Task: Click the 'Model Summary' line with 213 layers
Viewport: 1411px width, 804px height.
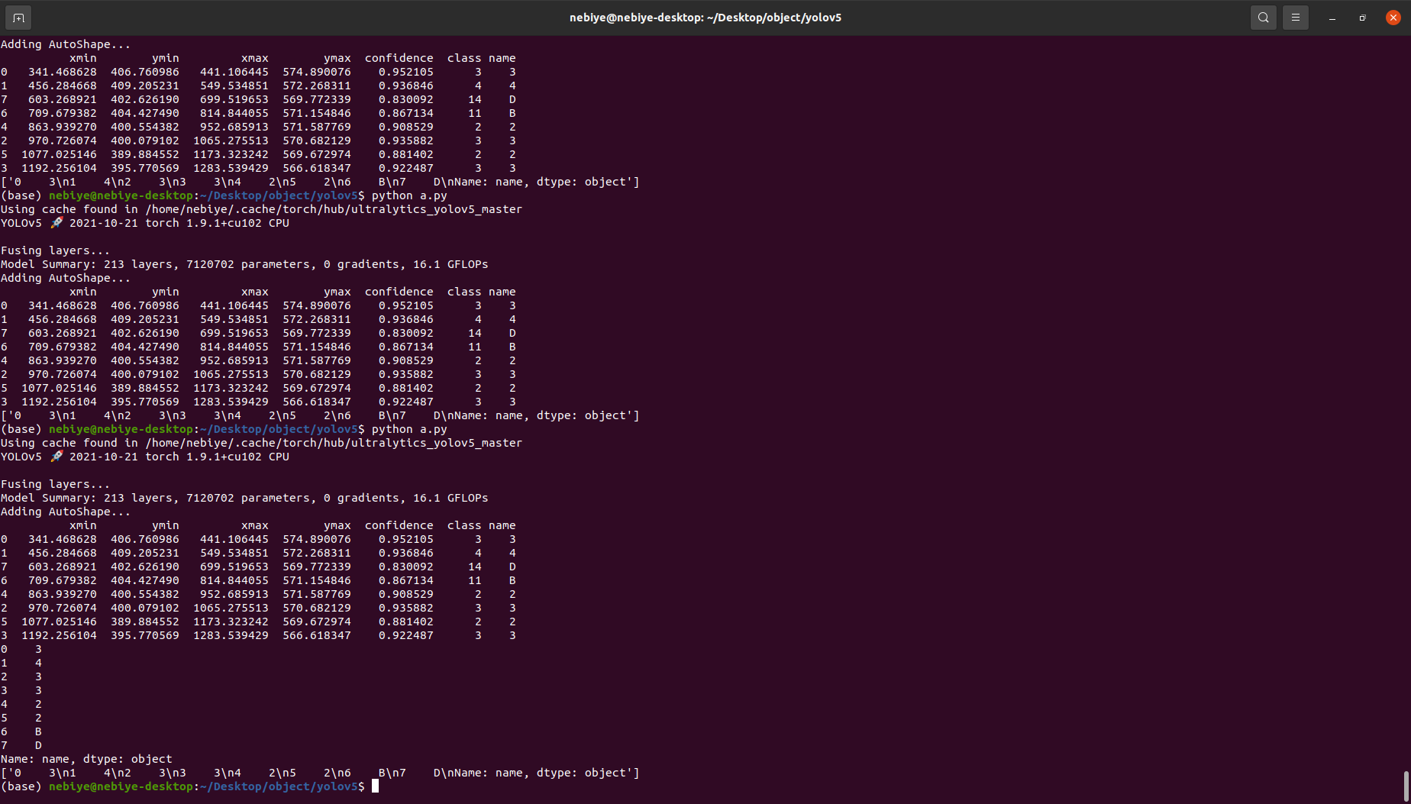Action: tap(244, 263)
